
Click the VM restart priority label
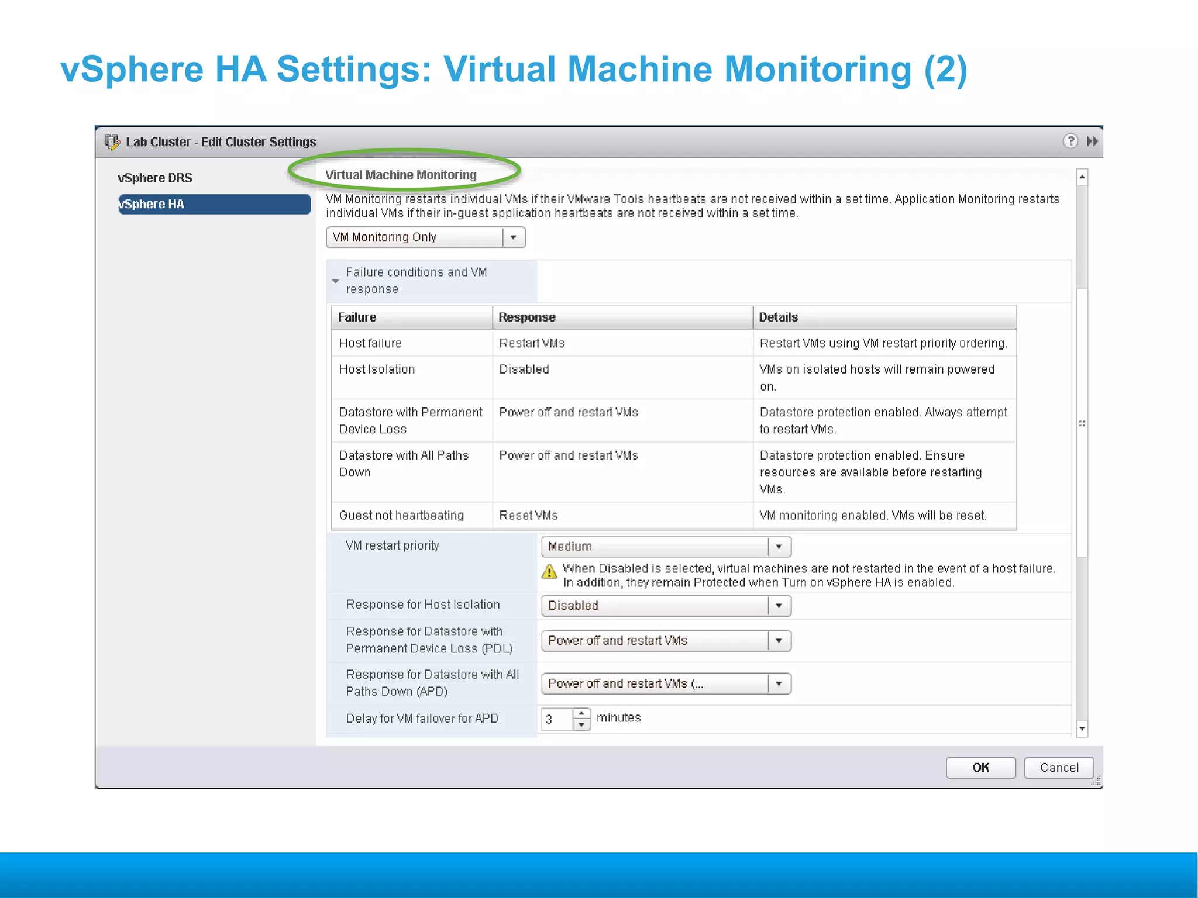click(393, 545)
